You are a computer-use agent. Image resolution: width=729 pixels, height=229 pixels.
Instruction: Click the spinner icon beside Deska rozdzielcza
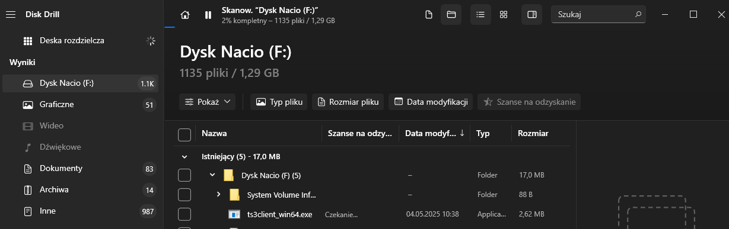tap(151, 41)
